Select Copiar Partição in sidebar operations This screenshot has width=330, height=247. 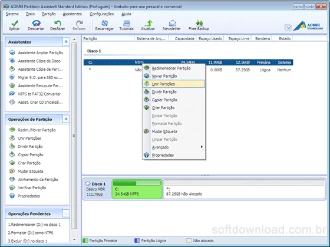[27, 155]
